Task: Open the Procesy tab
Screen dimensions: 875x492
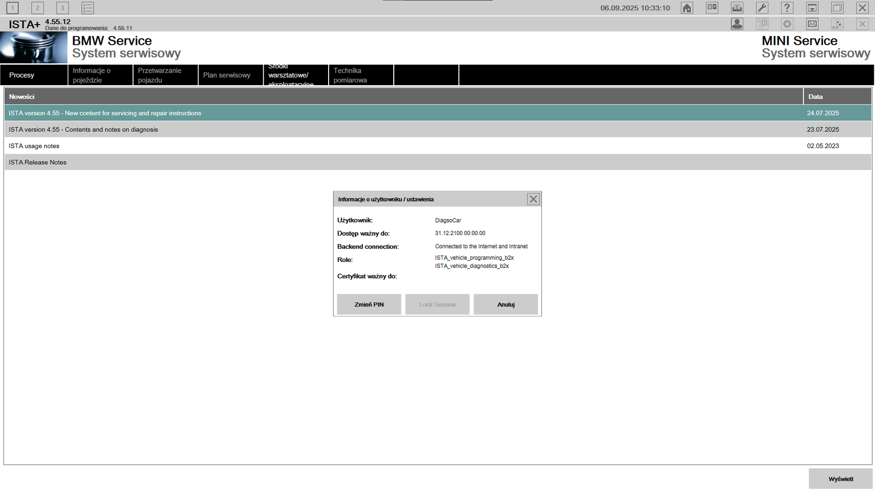Action: pos(34,75)
